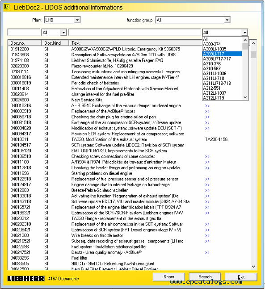
Task: Expand models for heater flange checking row
Action: (x=207, y=168)
